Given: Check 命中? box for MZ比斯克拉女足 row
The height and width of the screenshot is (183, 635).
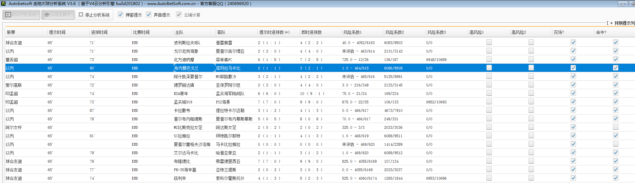Looking at the screenshot, I should coord(615,127).
